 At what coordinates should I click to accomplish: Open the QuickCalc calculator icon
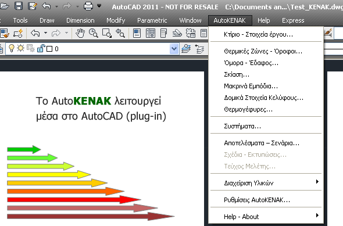[x=203, y=34]
